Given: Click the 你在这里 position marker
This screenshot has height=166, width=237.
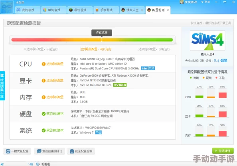Looking at the screenshot, I should (x=102, y=33).
